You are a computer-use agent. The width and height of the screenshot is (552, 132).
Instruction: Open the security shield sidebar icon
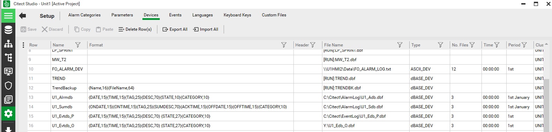tap(8, 86)
